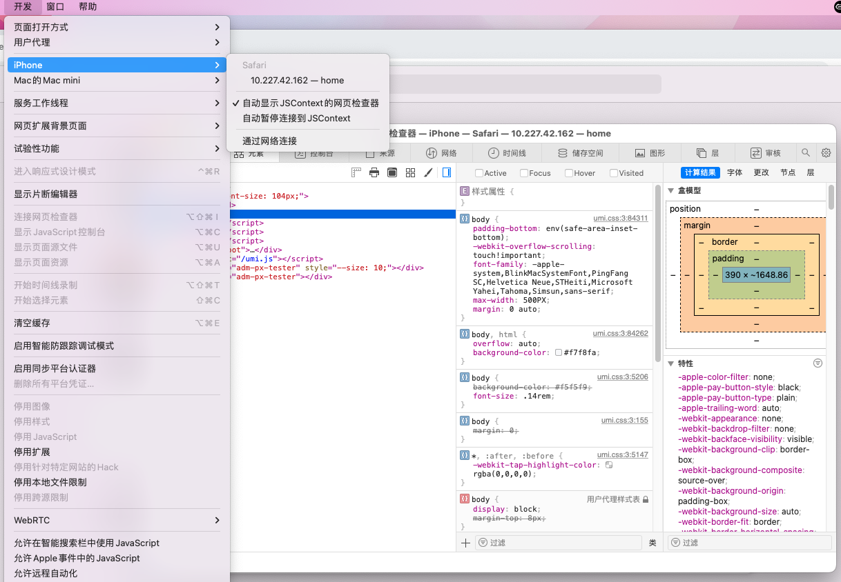Expand the WebRTC submenu
This screenshot has height=582, width=841.
pyautogui.click(x=117, y=520)
